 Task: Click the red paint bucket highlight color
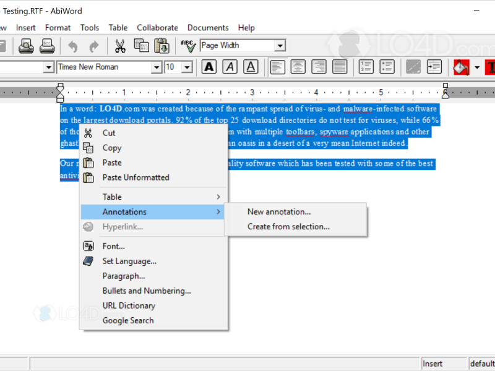(461, 67)
